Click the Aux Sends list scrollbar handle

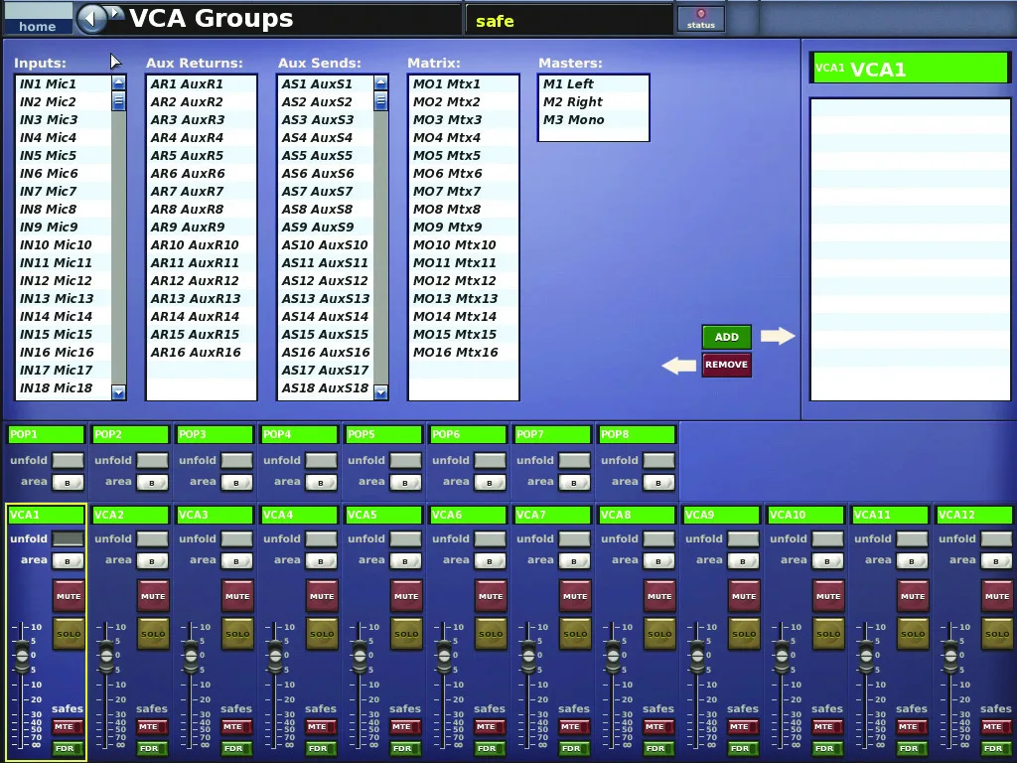click(380, 101)
